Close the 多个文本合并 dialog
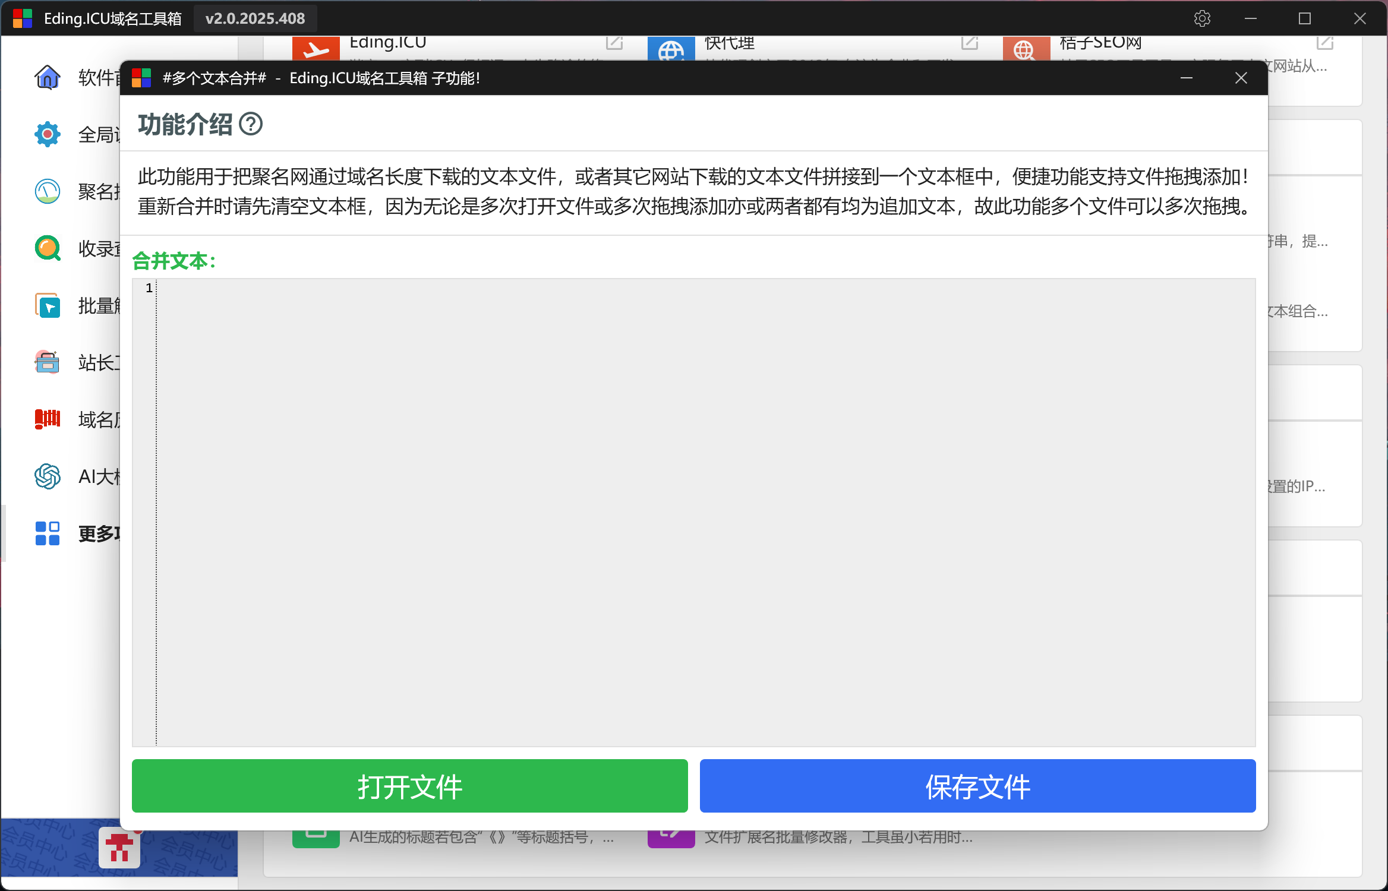 1241,78
